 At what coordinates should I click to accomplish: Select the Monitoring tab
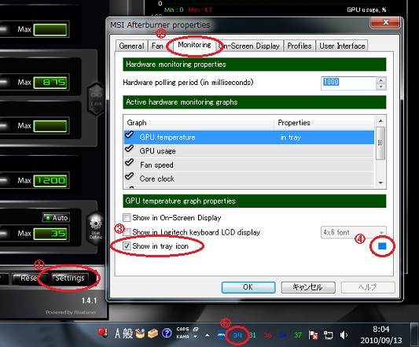[x=194, y=45]
